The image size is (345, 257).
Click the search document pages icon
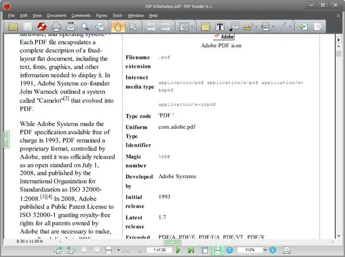click(x=99, y=26)
